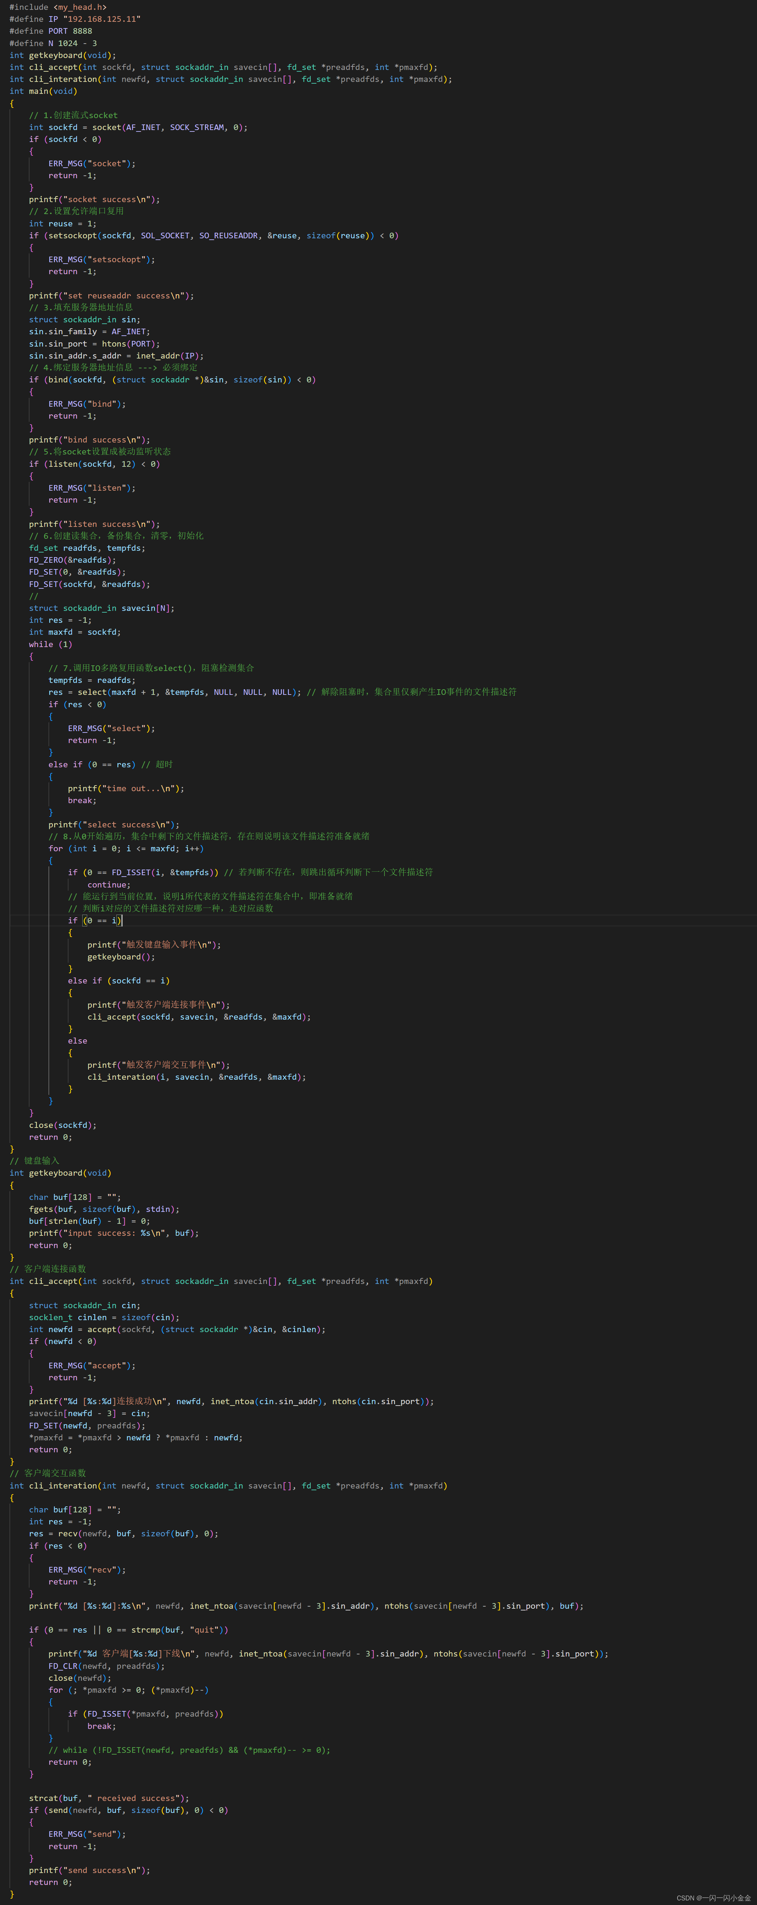Click the else if (sockfd == i) line
Viewport: 757px width, 1905px height.
pyautogui.click(x=118, y=981)
